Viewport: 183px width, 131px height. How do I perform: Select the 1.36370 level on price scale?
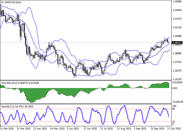(x=177, y=71)
